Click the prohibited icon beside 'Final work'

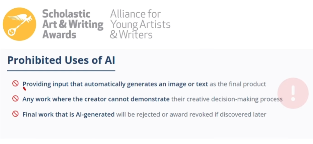(15, 114)
